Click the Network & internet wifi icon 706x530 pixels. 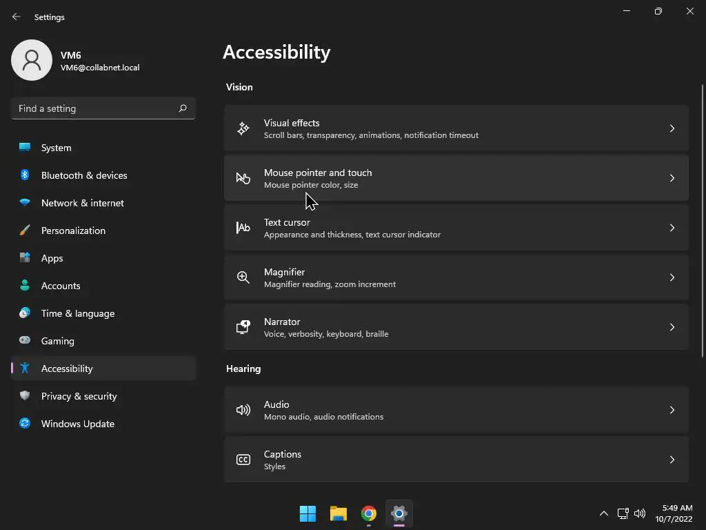(x=25, y=203)
